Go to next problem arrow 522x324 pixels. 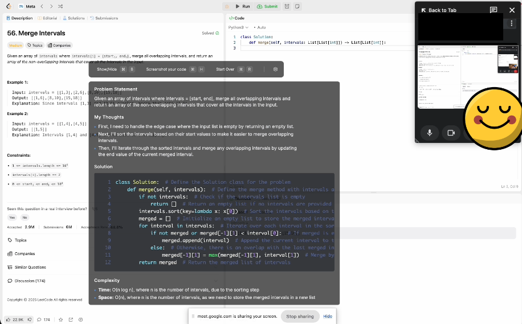(51, 6)
